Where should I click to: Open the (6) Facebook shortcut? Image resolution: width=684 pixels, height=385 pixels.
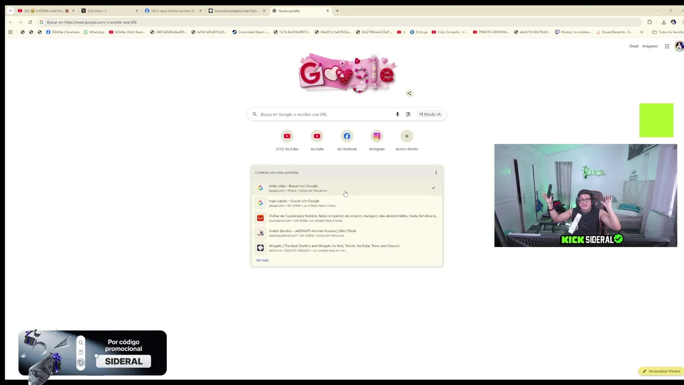347,140
